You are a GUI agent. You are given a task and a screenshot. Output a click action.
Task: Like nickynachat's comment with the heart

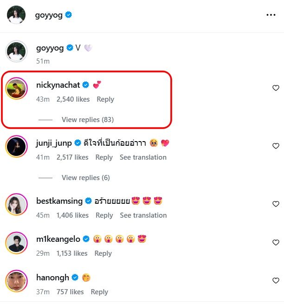click(276, 88)
